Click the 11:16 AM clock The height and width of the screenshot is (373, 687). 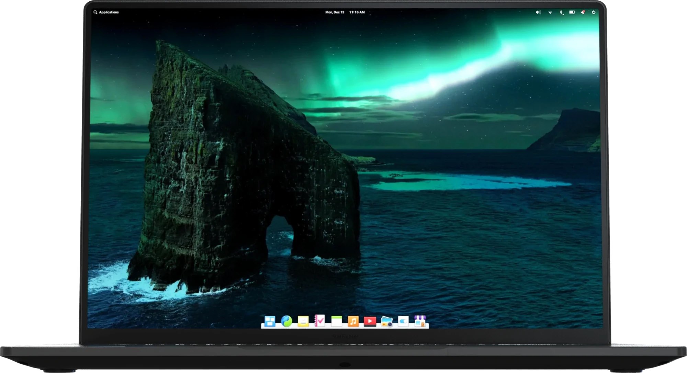click(357, 12)
